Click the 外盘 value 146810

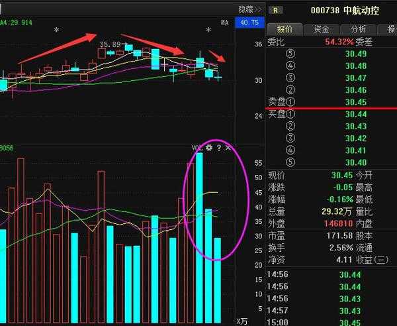(339, 223)
